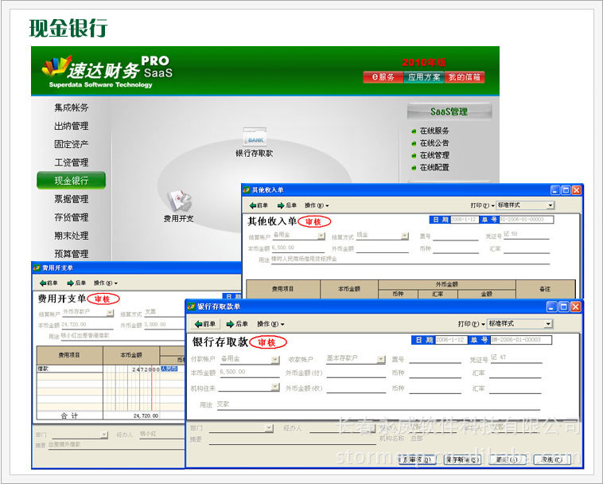Expand 部门 dropdown in 银行存取款单

(x=270, y=427)
